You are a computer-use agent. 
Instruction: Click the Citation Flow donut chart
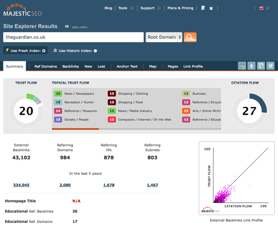click(249, 111)
